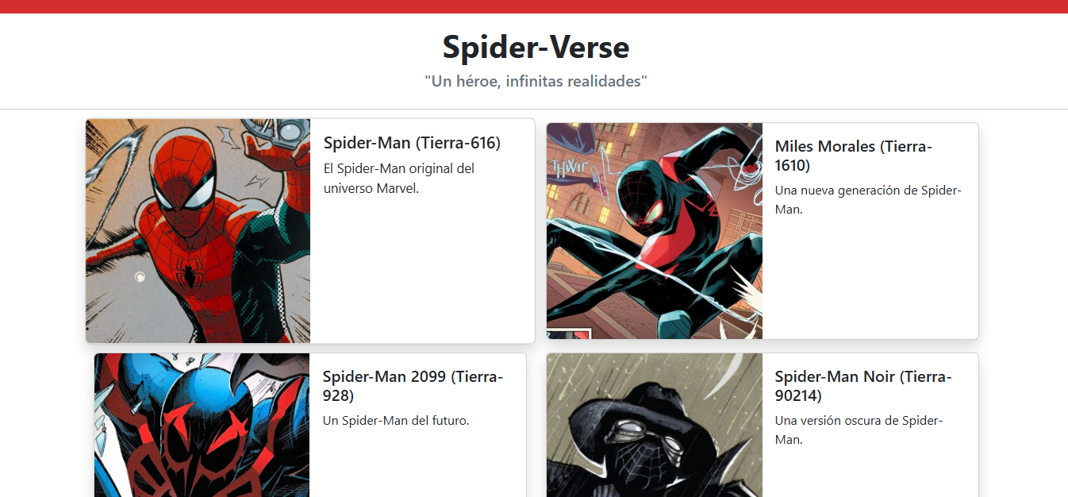Click the "Spider-Verse" page heading
This screenshot has height=497, width=1068.
tap(536, 47)
